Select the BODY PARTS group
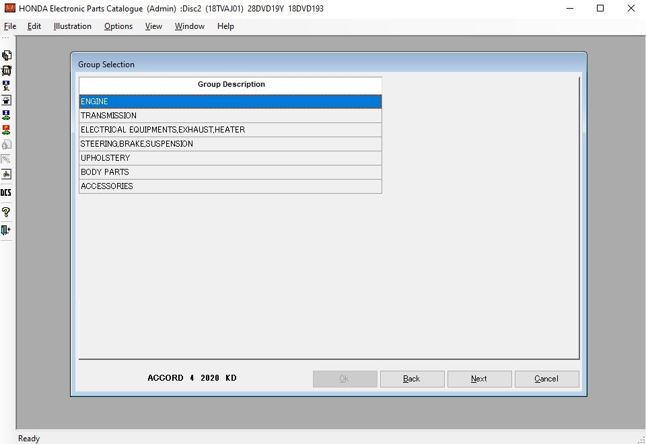This screenshot has width=646, height=444. tap(230, 172)
